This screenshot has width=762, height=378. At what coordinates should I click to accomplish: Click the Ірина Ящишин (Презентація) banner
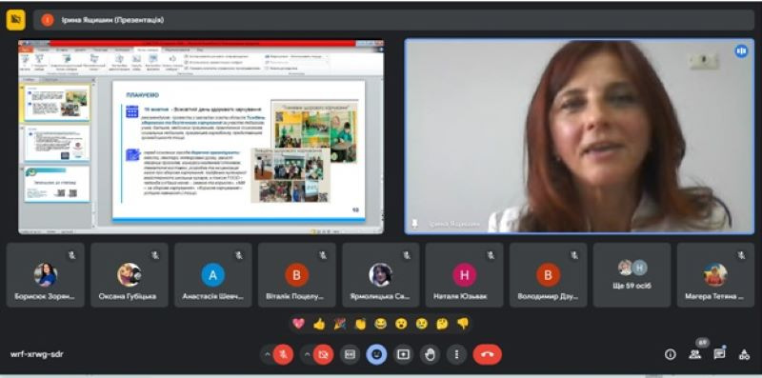(x=393, y=20)
